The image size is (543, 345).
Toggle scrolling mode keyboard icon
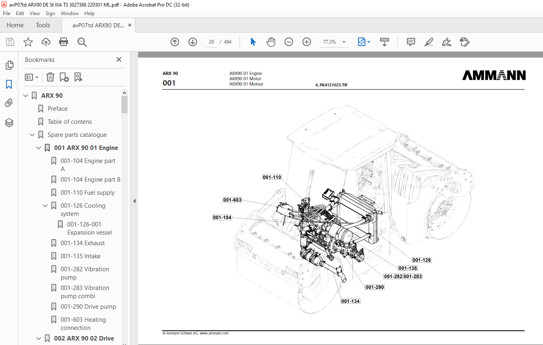(x=385, y=42)
